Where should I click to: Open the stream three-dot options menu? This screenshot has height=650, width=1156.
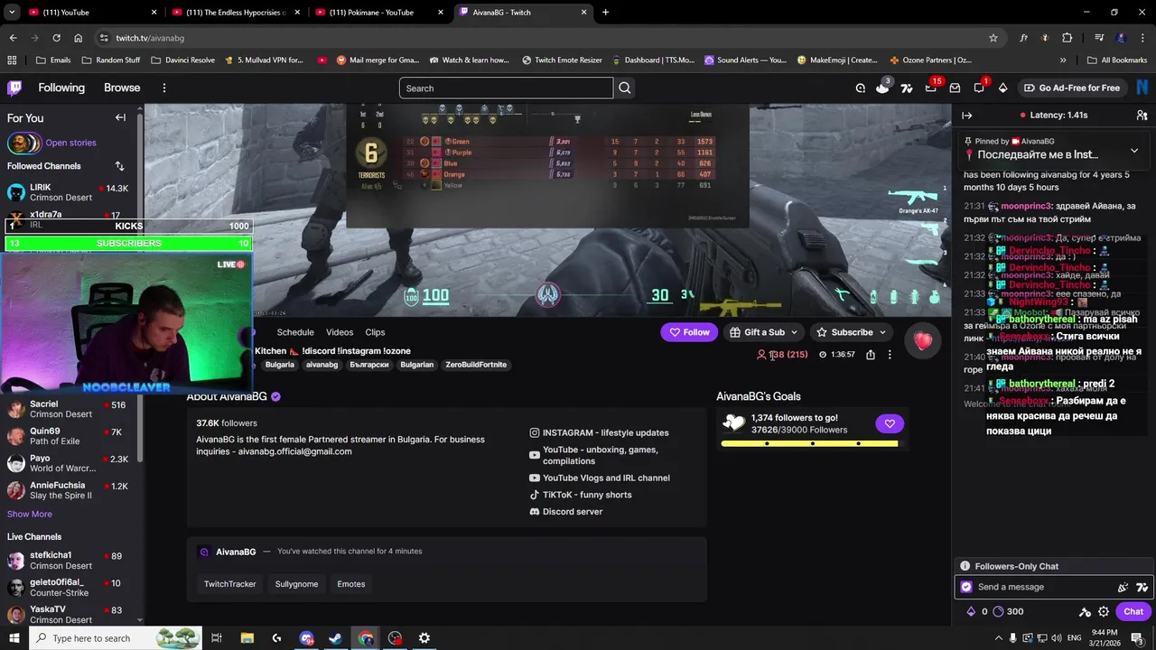click(890, 355)
